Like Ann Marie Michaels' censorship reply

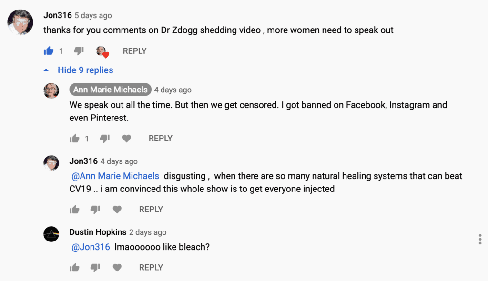pyautogui.click(x=74, y=138)
